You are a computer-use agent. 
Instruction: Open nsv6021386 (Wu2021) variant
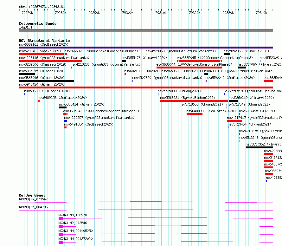[142, 71]
